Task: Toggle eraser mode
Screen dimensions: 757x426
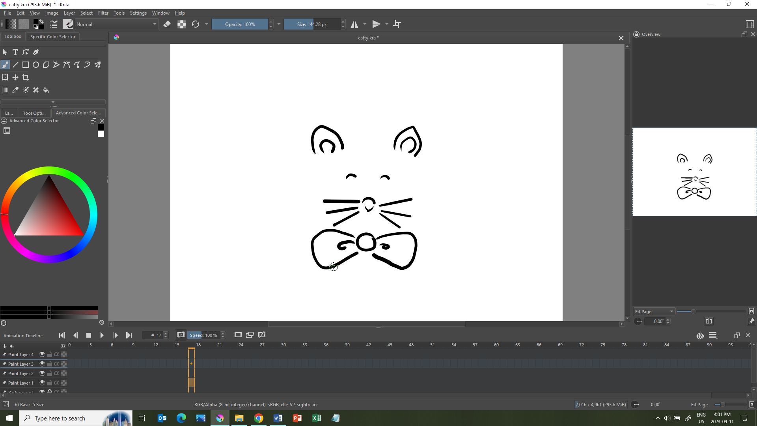Action: pos(167,24)
